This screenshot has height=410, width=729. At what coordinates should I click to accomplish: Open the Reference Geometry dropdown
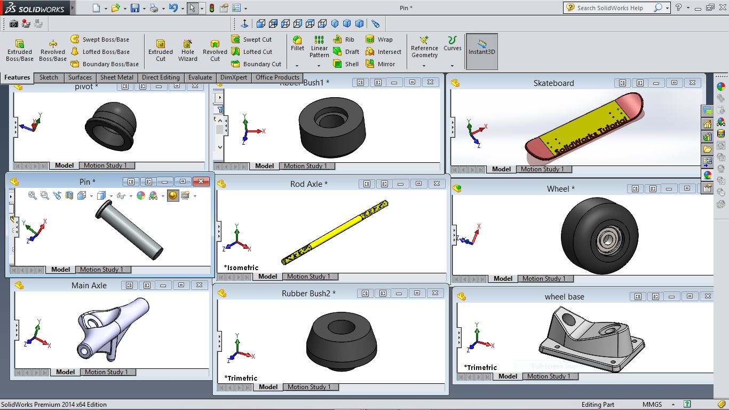coord(424,66)
